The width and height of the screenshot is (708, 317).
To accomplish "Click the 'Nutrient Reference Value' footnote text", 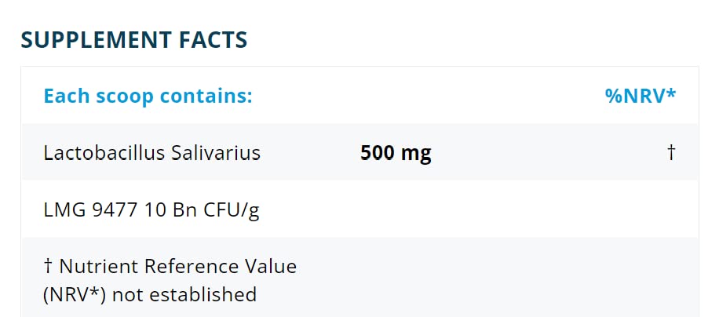I will pyautogui.click(x=178, y=266).
